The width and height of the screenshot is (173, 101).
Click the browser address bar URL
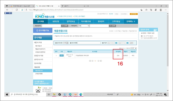coord(56,10)
